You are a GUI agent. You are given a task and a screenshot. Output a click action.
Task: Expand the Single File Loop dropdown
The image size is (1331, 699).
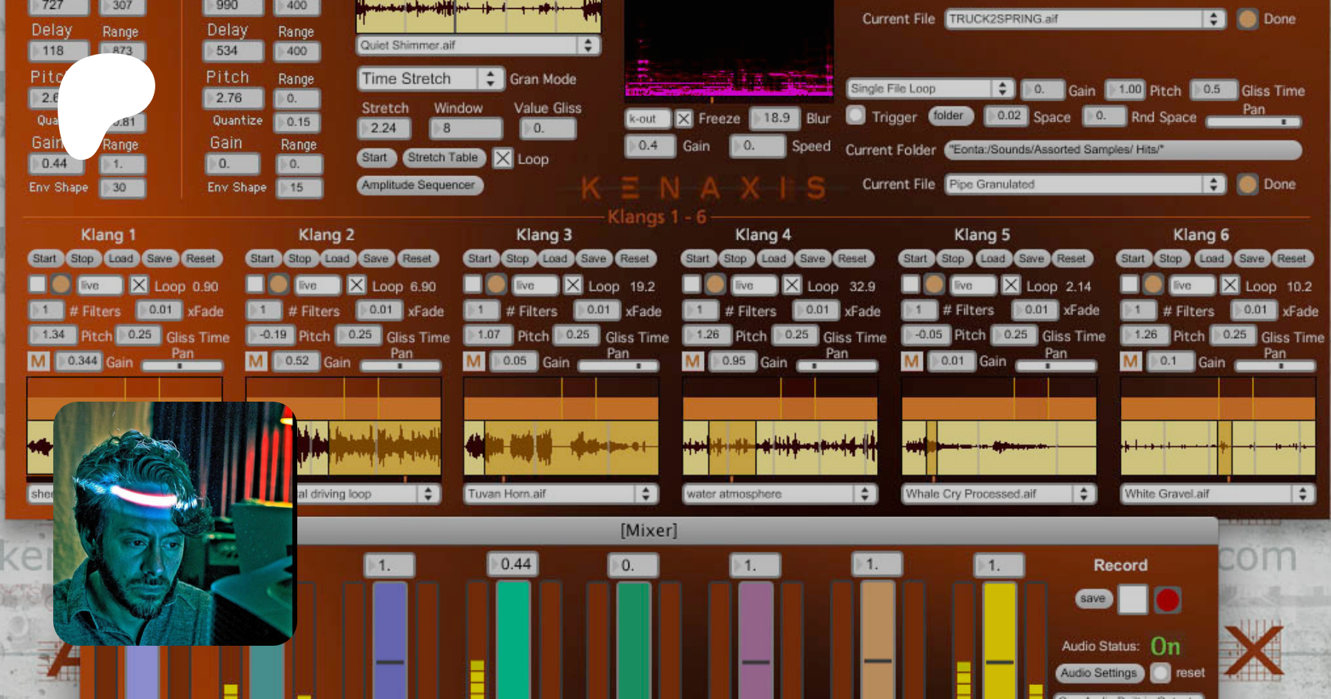click(x=929, y=89)
